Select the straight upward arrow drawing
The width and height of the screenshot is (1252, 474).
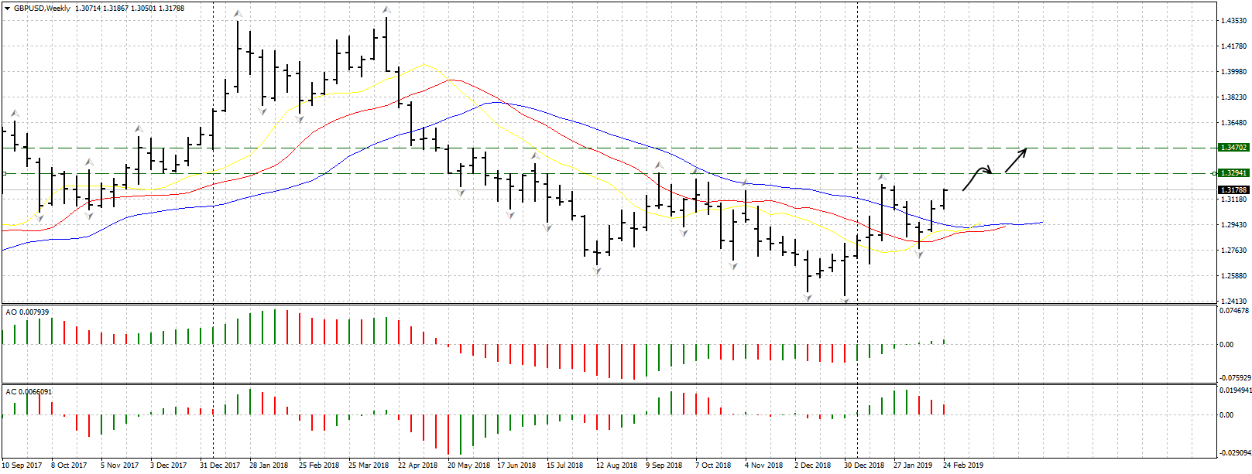[1016, 160]
